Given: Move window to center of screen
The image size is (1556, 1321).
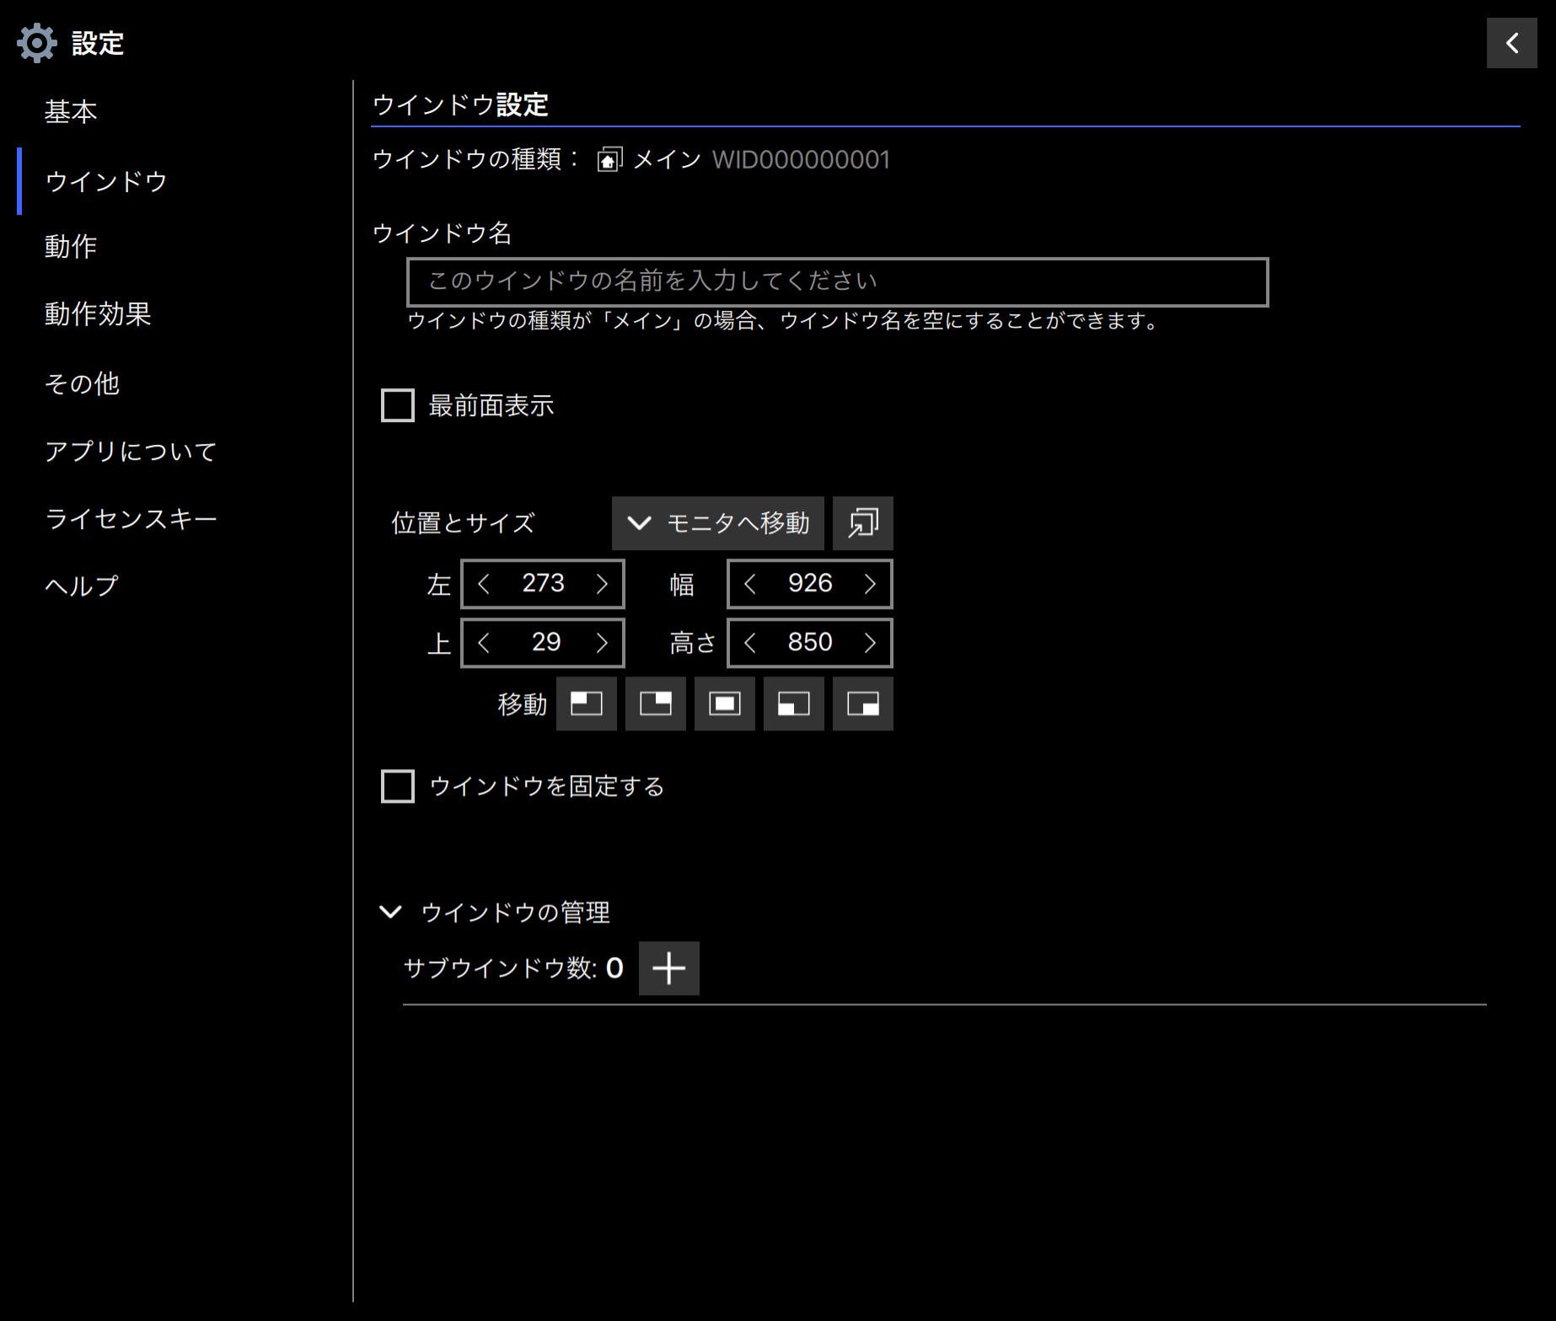Looking at the screenshot, I should [725, 703].
